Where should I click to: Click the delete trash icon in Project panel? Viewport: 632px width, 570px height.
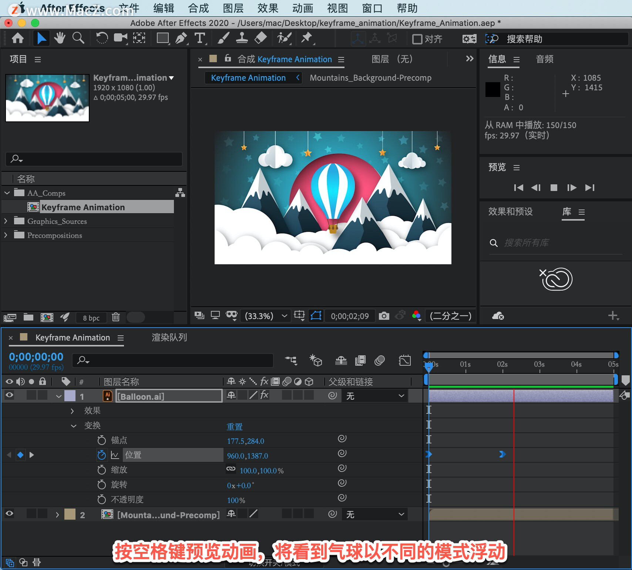(116, 317)
